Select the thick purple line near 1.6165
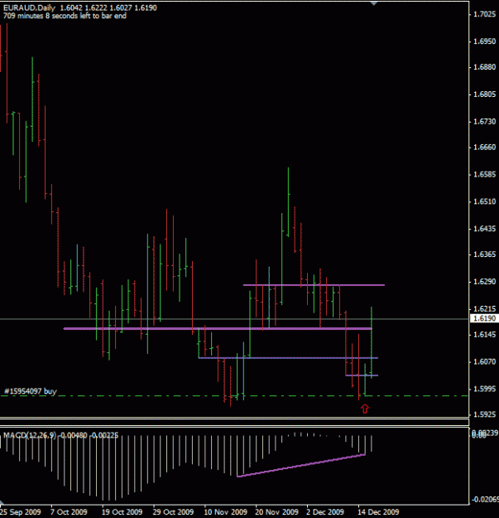Viewport: 499px width, 518px height. coord(218,328)
